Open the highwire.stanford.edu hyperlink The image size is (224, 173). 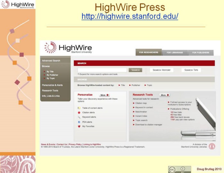130,16
